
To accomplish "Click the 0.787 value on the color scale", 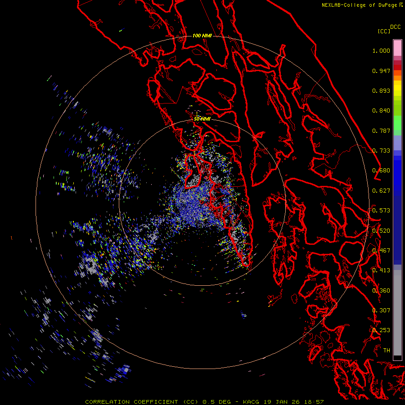I will 381,130.
